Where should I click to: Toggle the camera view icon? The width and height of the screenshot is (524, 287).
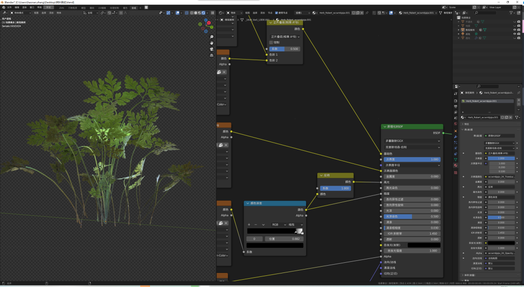point(212,49)
